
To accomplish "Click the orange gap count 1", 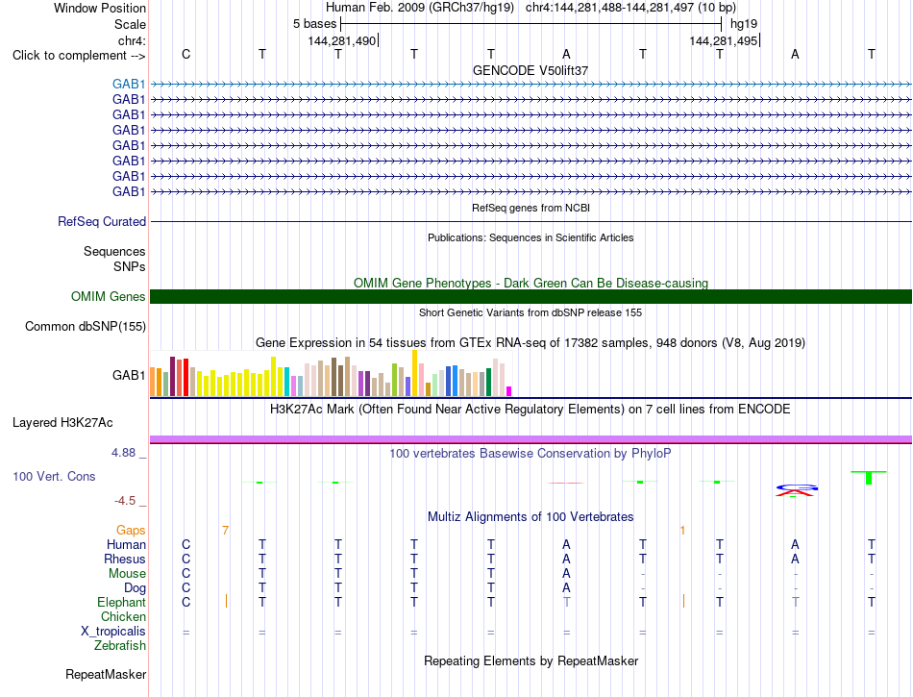I will 682,531.
